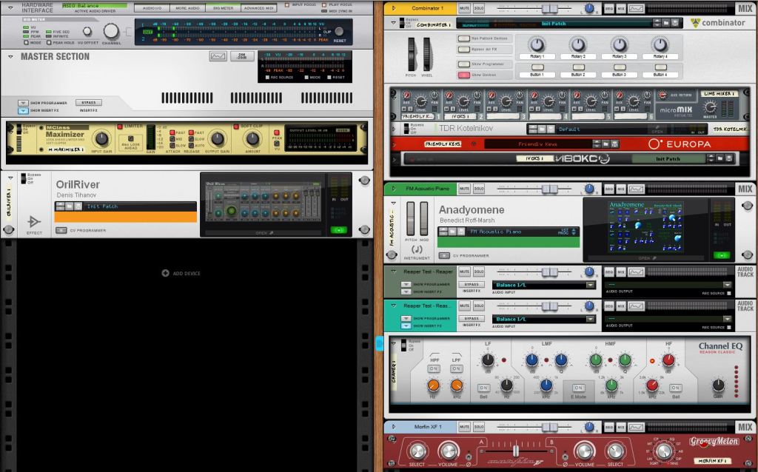Click the Morfin XF 1 spectrum icon
The image size is (758, 472).
636,427
